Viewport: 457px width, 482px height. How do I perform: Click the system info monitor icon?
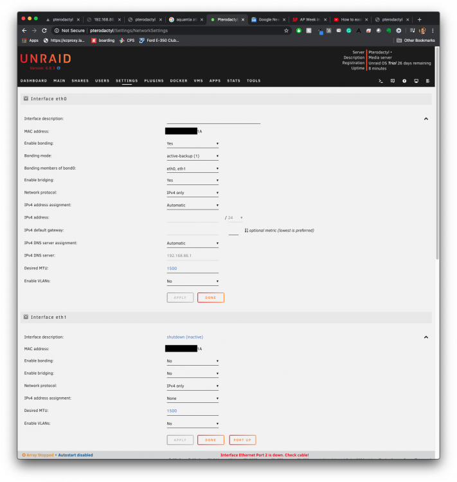(416, 81)
